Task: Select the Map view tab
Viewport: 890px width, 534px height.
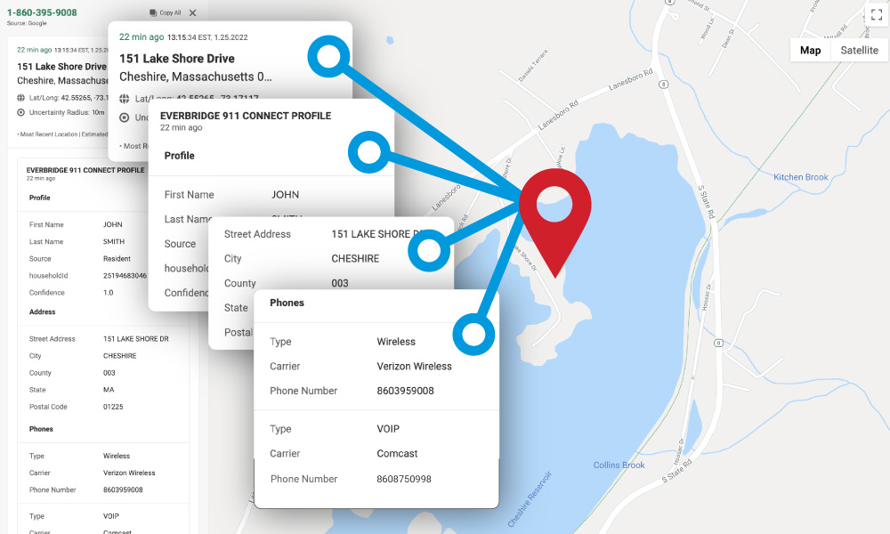Action: click(x=810, y=50)
